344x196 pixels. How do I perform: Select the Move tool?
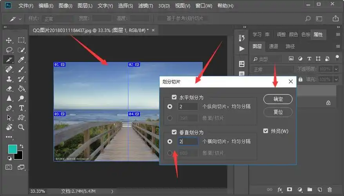9,40
